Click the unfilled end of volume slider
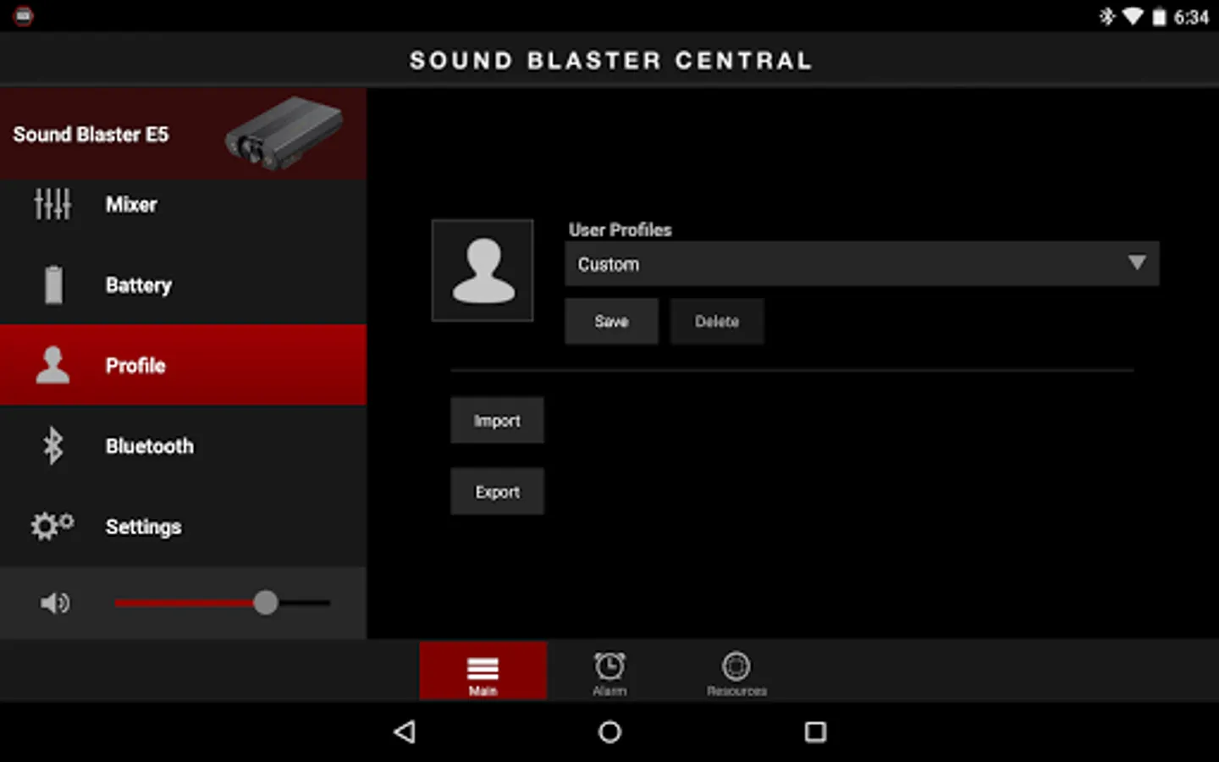 pos(305,603)
